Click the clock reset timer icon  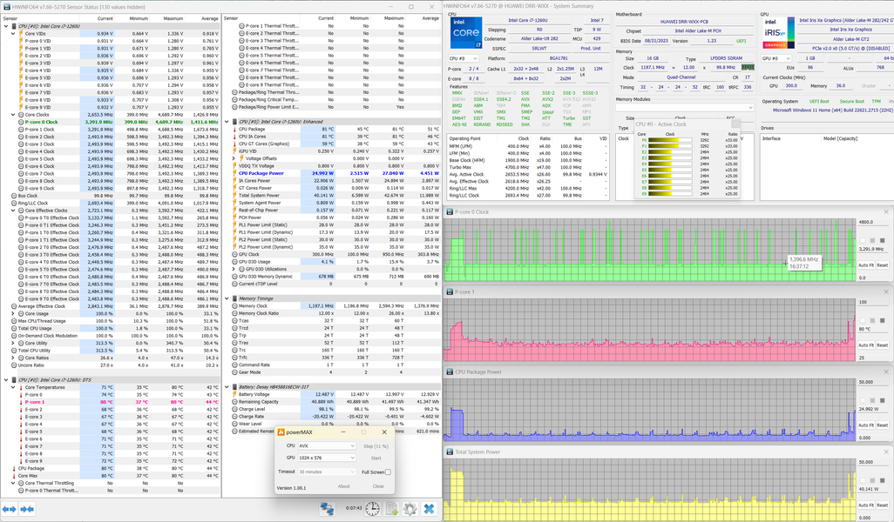(372, 509)
